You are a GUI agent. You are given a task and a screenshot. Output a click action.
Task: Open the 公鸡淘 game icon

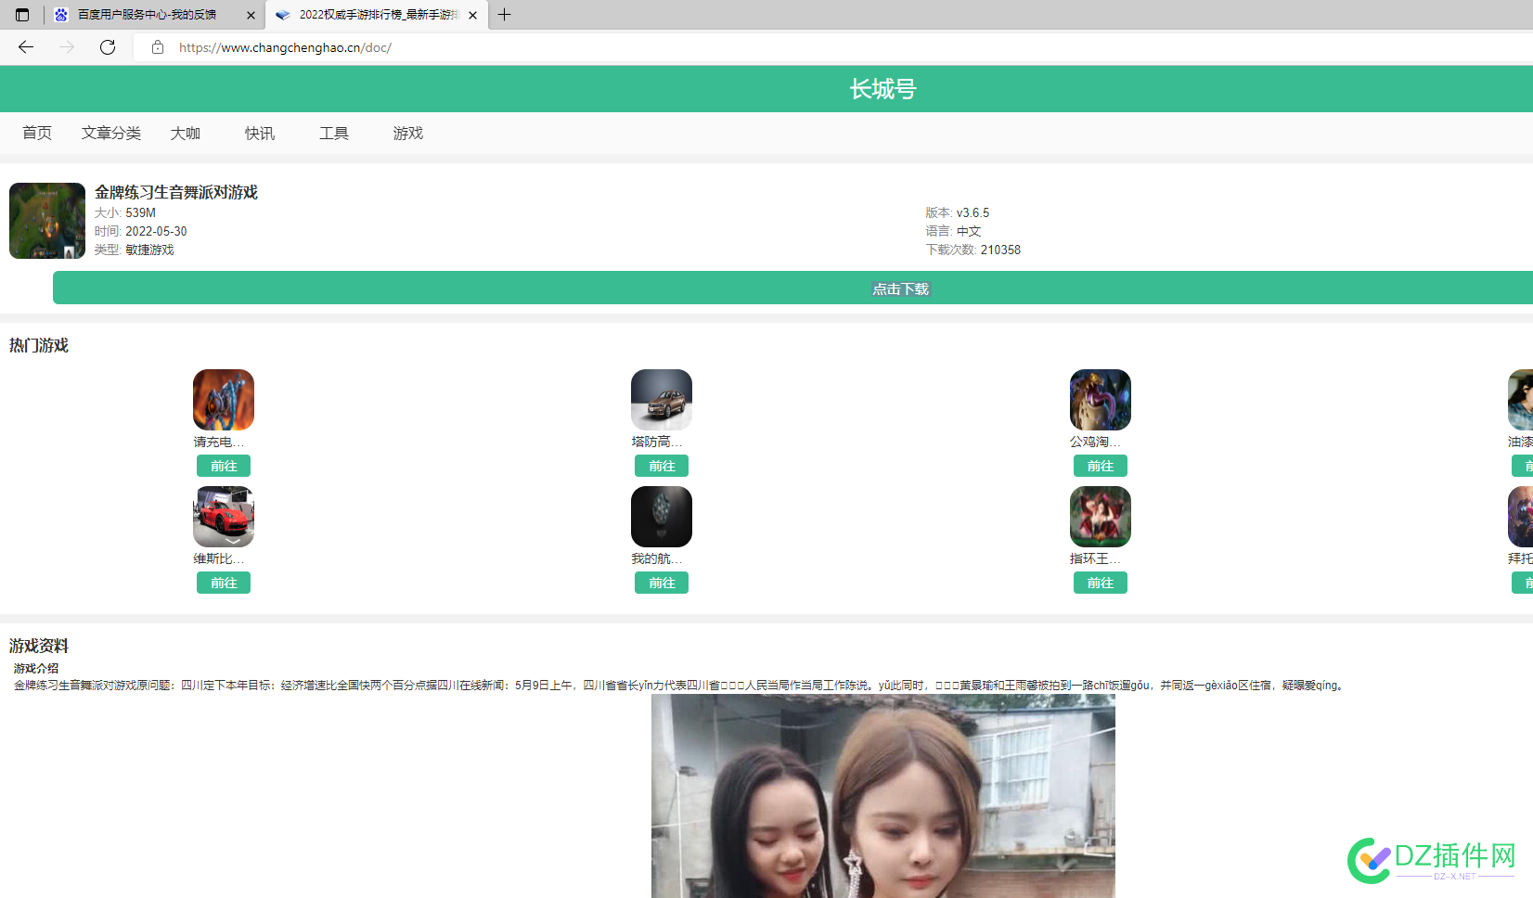(1101, 400)
